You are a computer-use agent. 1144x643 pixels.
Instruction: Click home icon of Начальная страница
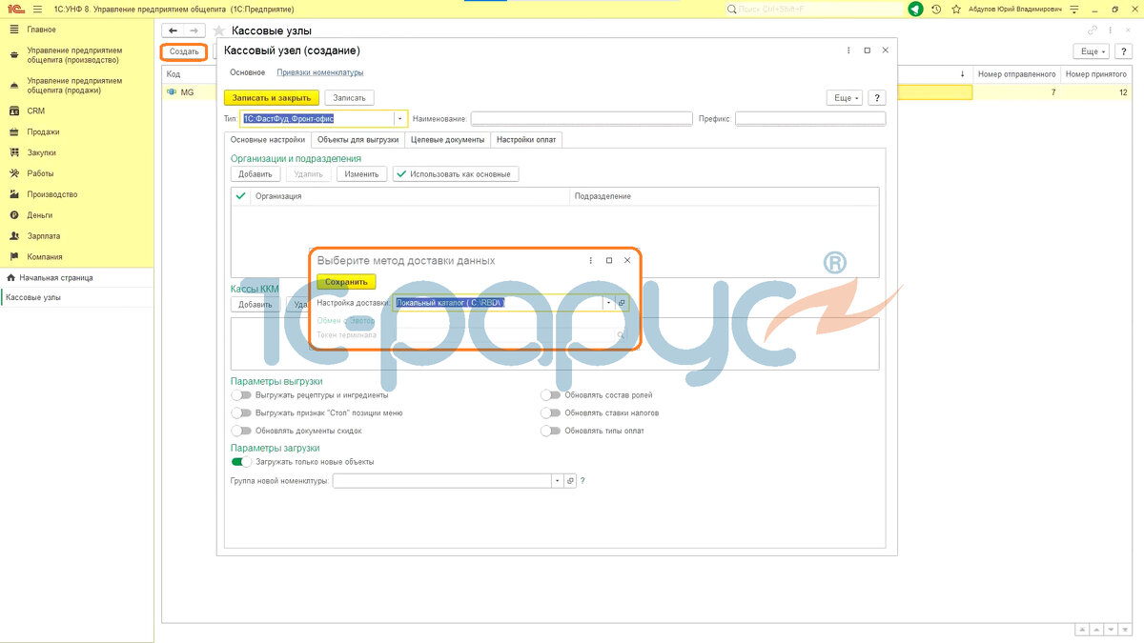[11, 278]
